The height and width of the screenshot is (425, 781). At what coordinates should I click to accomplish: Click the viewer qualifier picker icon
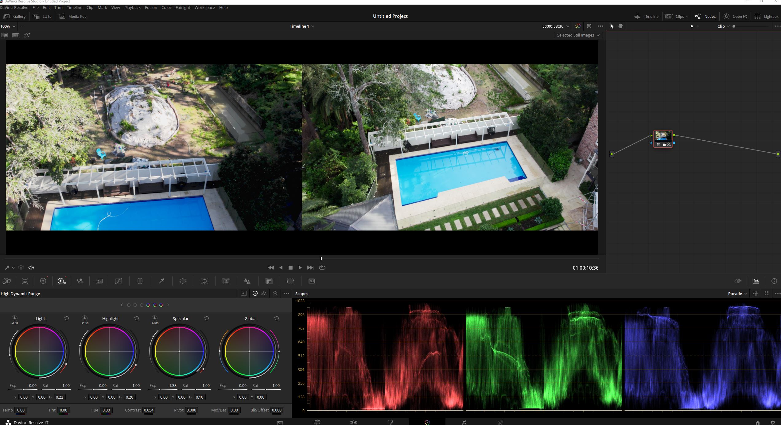pos(7,267)
